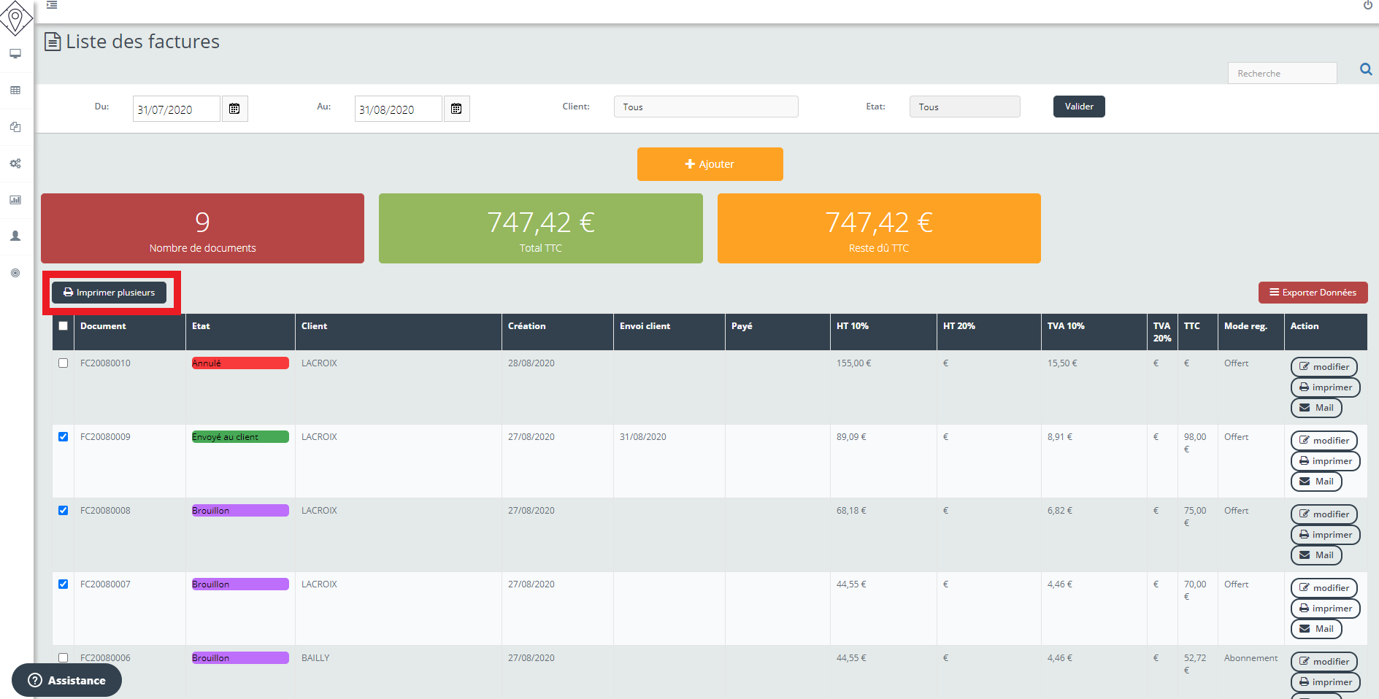Open the monitor dashboard sidebar icon

click(x=15, y=54)
